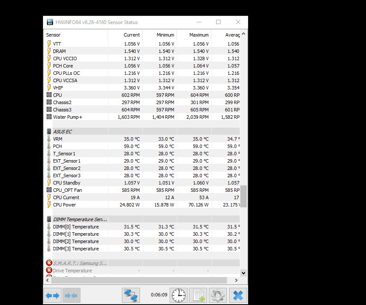Select the S.M.A.R.T. Samsung group row

tap(142, 263)
